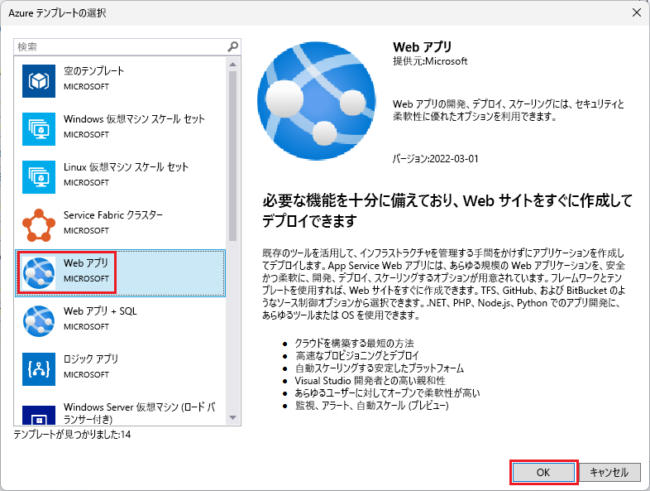This screenshot has width=650, height=491.
Task: Click the Web アプリ globe list icon
Action: (39, 273)
